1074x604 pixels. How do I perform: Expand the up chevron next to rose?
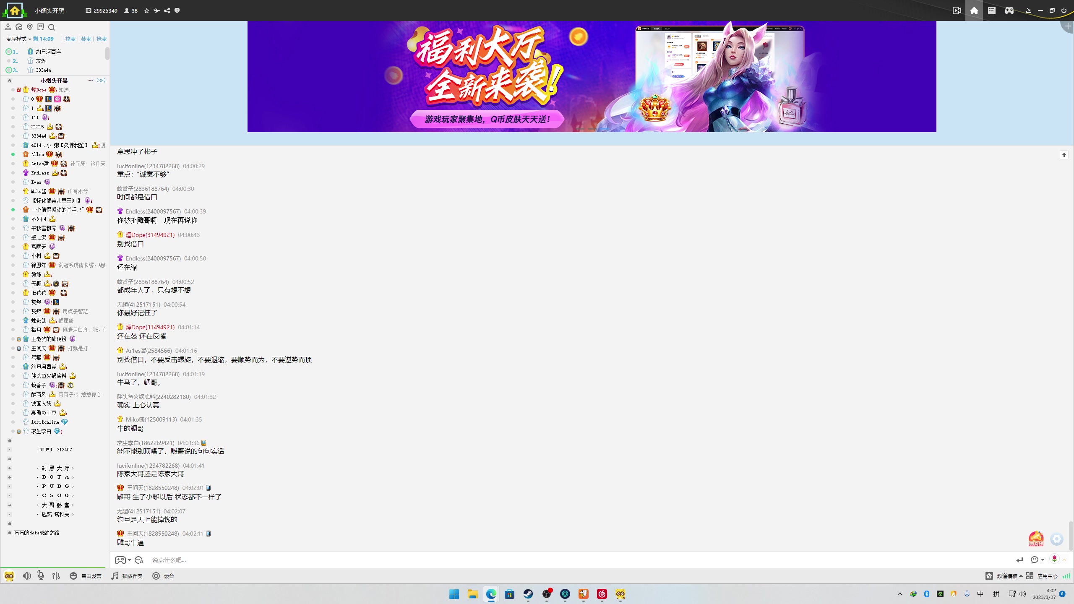click(1064, 560)
